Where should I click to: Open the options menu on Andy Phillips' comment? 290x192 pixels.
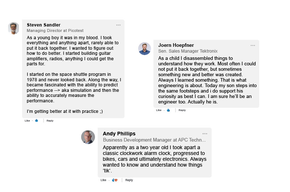[205, 134]
